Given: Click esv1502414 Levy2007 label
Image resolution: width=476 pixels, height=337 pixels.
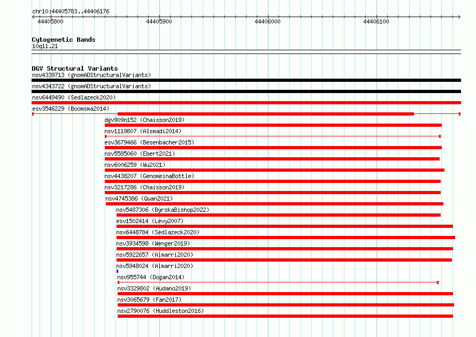Looking at the screenshot, I should point(150,221).
